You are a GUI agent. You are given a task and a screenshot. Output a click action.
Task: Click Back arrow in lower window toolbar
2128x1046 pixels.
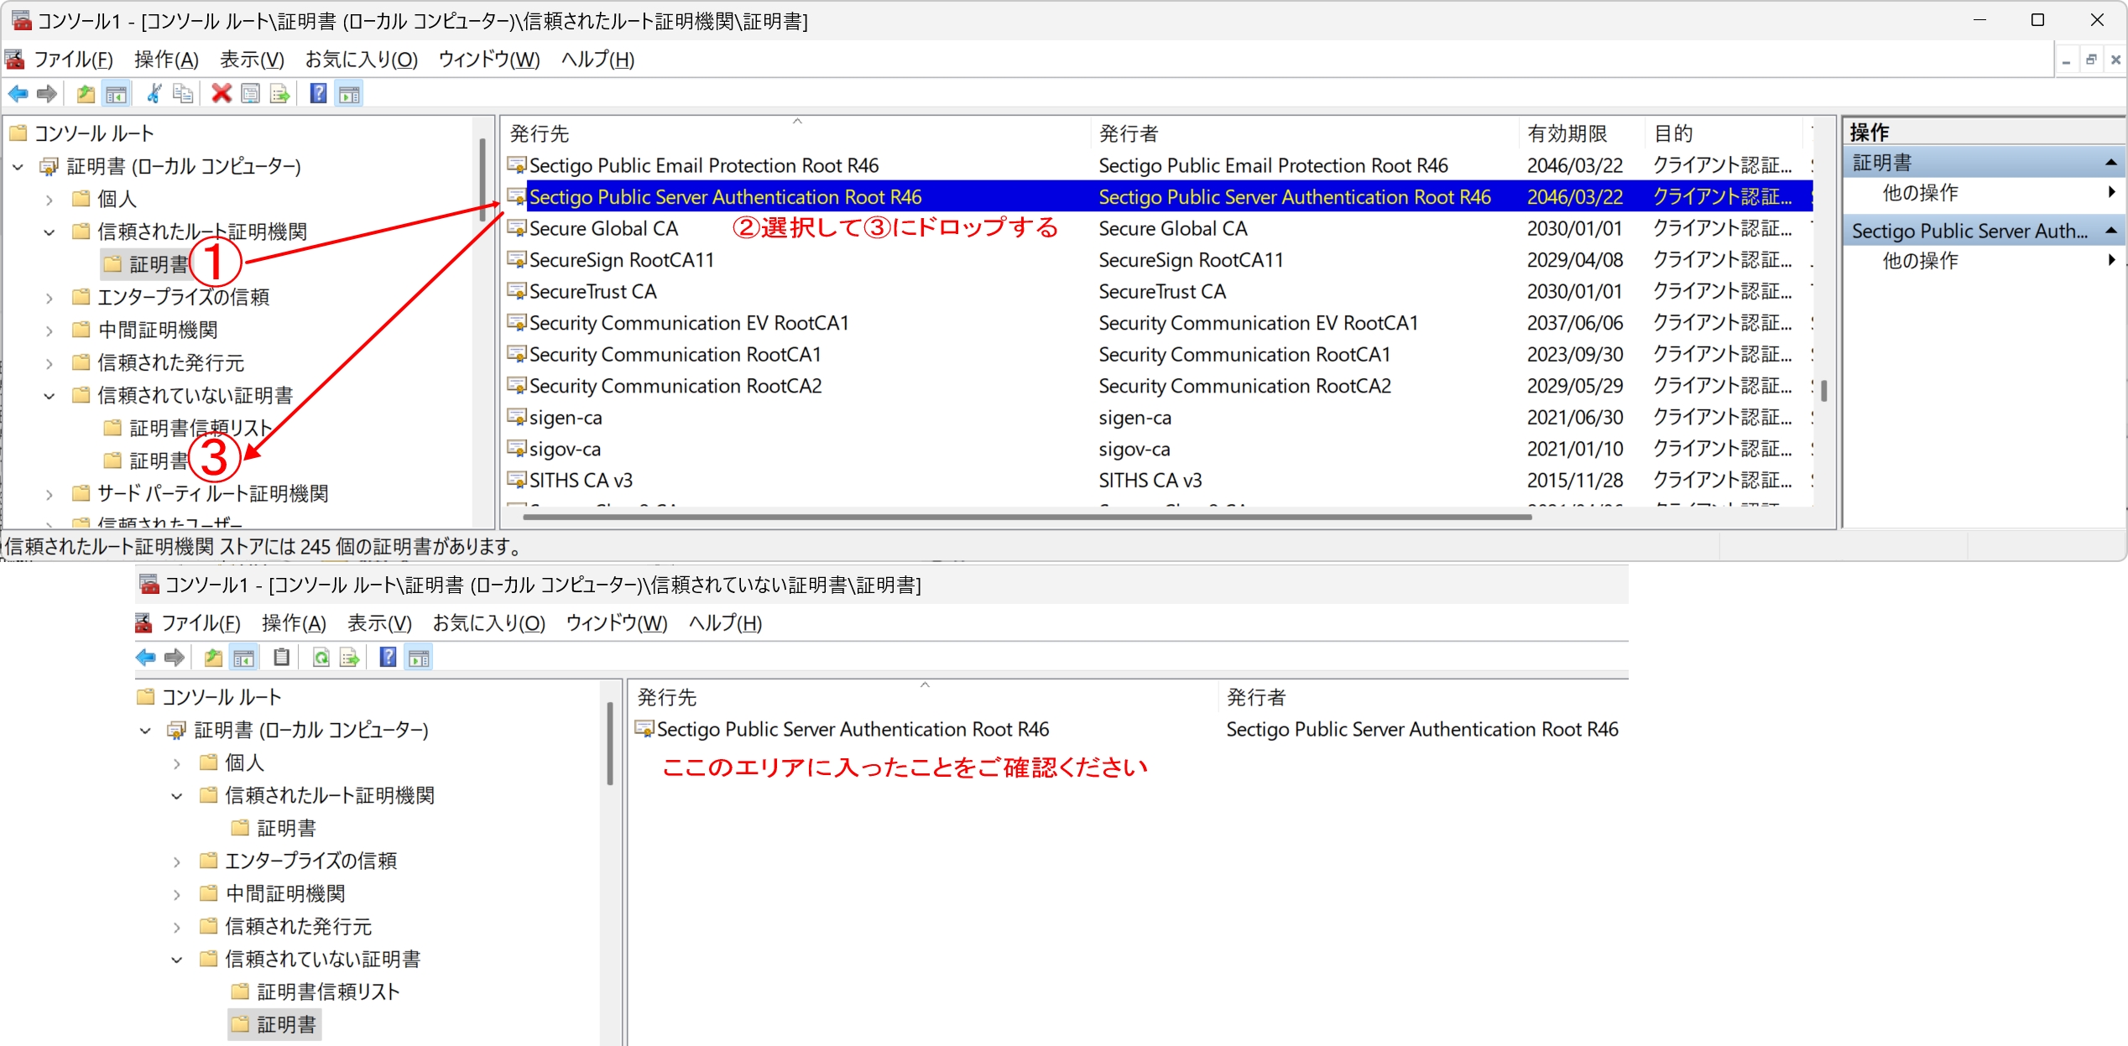[146, 658]
